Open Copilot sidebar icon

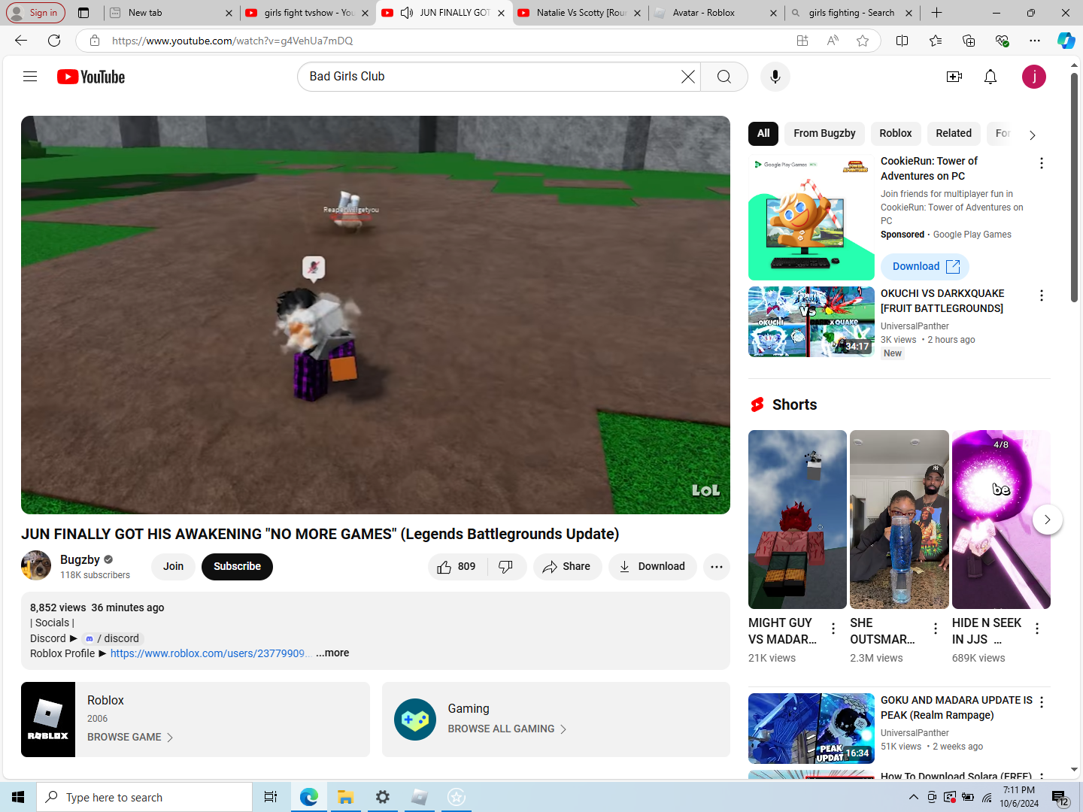[1066, 41]
